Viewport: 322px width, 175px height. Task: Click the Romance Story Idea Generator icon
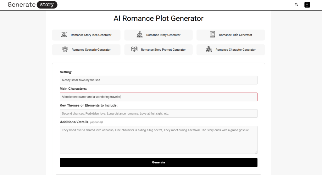point(64,35)
